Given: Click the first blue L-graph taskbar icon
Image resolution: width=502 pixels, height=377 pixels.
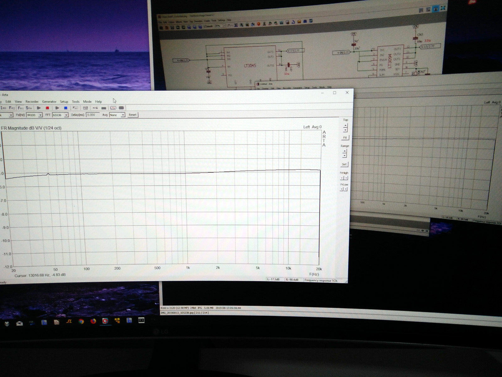Looking at the screenshot, I should (x=44, y=322).
